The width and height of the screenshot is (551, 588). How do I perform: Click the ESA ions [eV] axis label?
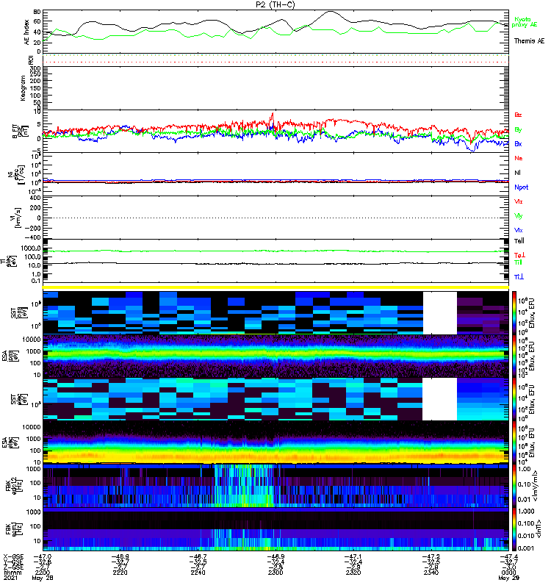click(10, 356)
